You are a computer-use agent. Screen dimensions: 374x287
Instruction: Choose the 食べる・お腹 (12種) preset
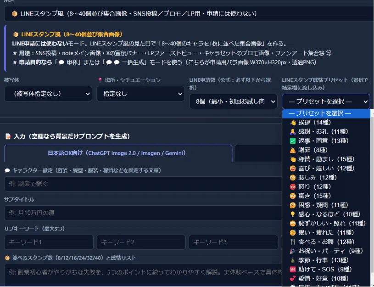[326, 242]
